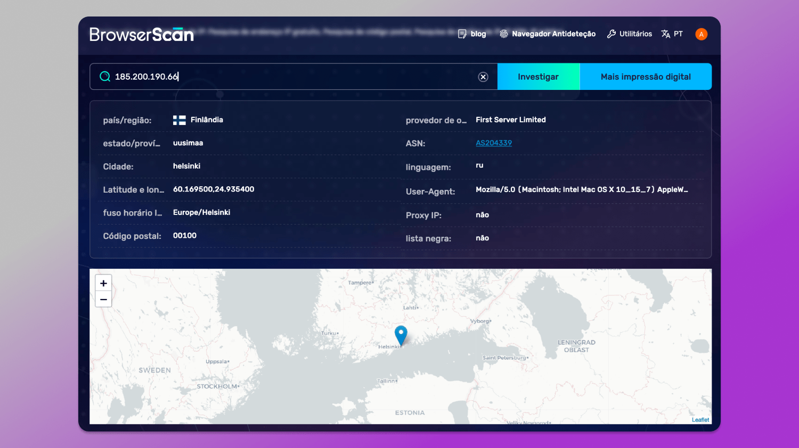Click the magnifier icon in the search bar
Image resolution: width=799 pixels, height=448 pixels.
(x=105, y=76)
